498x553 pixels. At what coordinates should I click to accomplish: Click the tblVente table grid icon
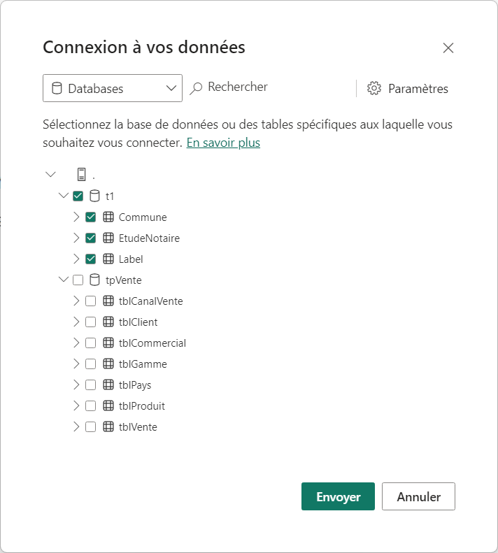(x=108, y=426)
